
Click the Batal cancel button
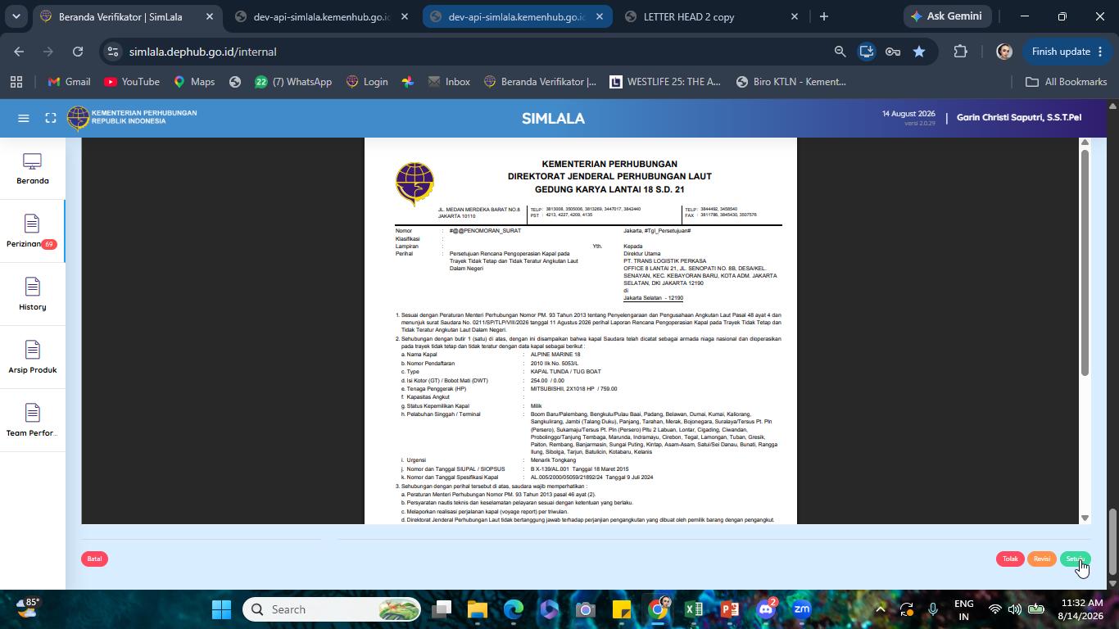(x=94, y=559)
